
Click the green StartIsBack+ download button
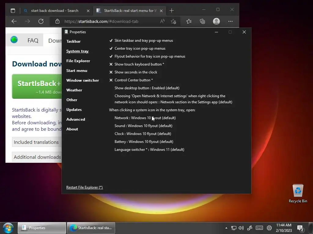point(37,86)
